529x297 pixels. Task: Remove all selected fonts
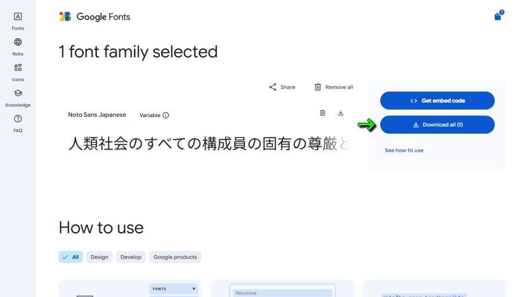[x=334, y=87]
